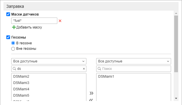Toggle the Геозоны checkbox
182x105 pixels.
[x=8, y=37]
